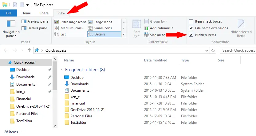The height and width of the screenshot is (136, 256).
Task: Choose Large icons layout
Action: (x=100, y=22)
